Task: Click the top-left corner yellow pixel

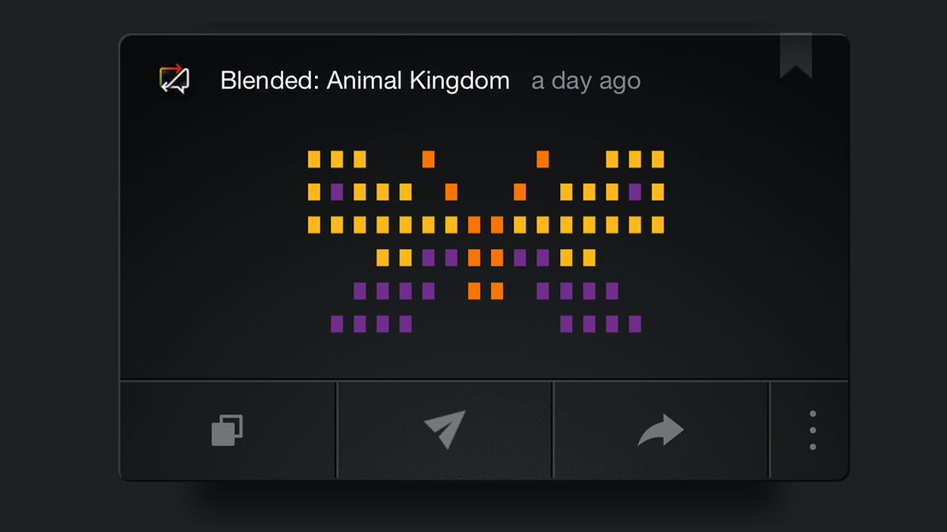Action: (314, 159)
